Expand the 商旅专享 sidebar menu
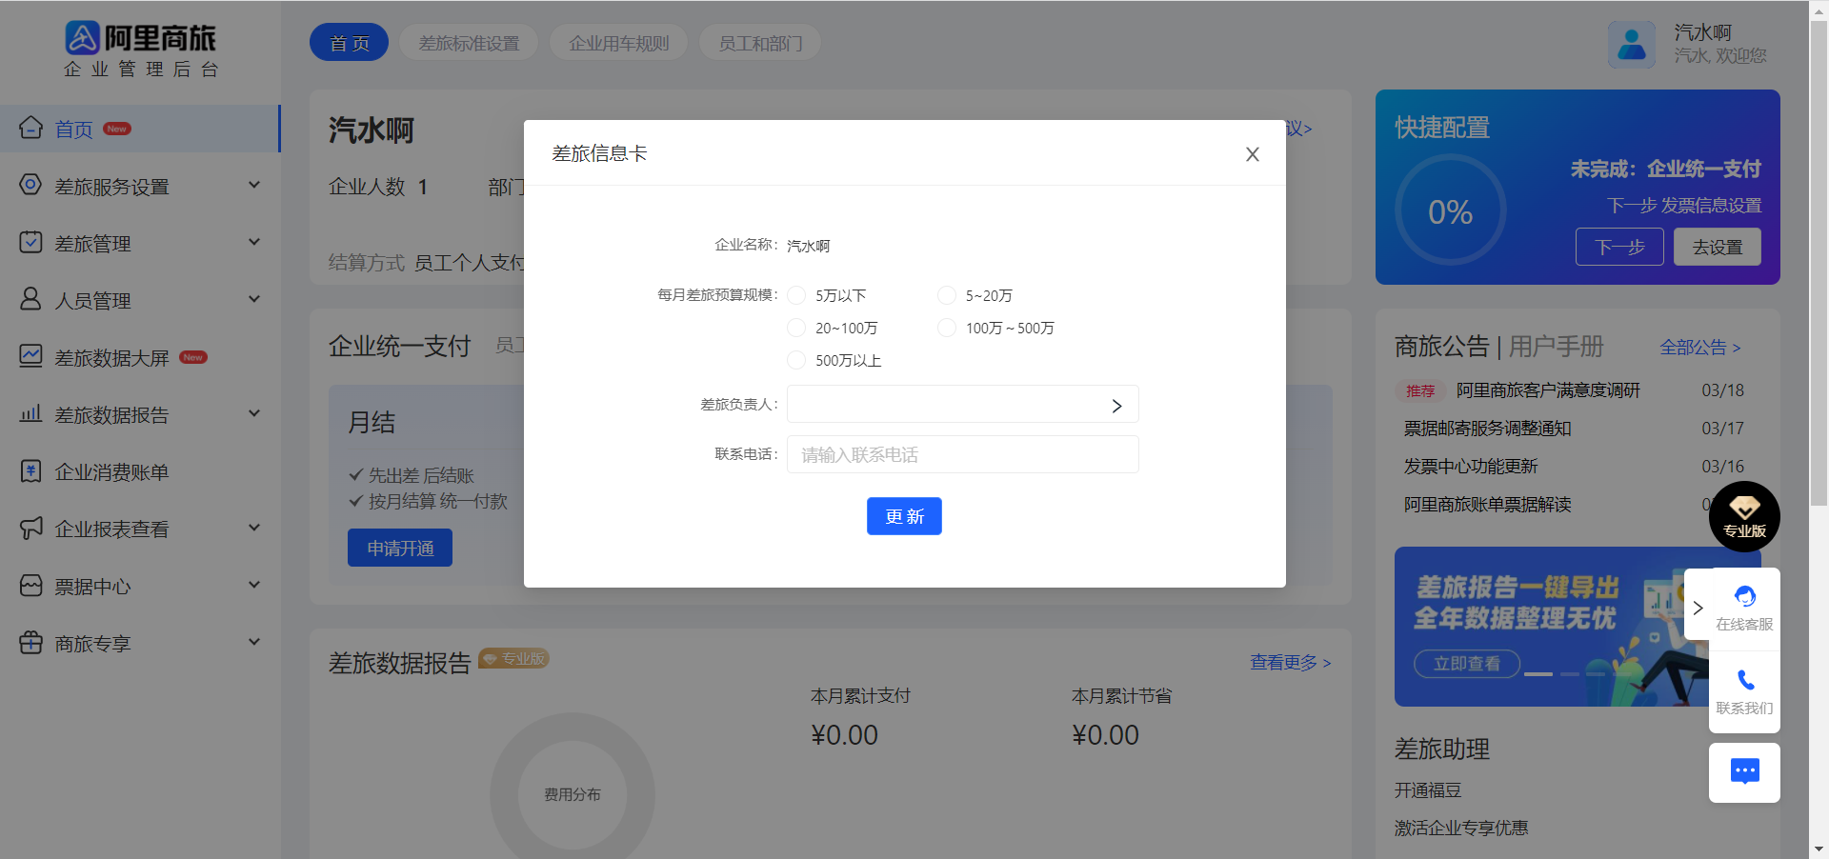The image size is (1829, 859). point(254,642)
